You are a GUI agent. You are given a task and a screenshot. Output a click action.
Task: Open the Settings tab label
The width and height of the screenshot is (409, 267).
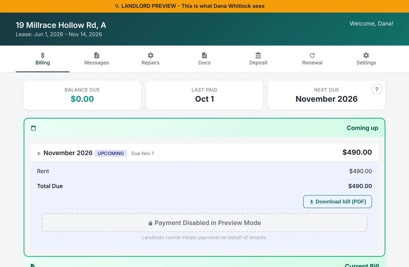click(x=366, y=63)
